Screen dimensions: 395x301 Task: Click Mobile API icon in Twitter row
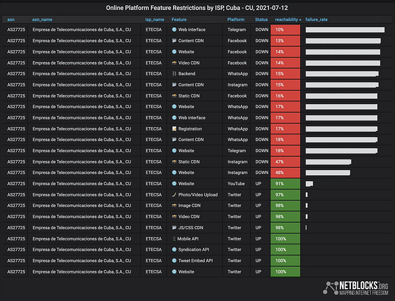[174, 238]
